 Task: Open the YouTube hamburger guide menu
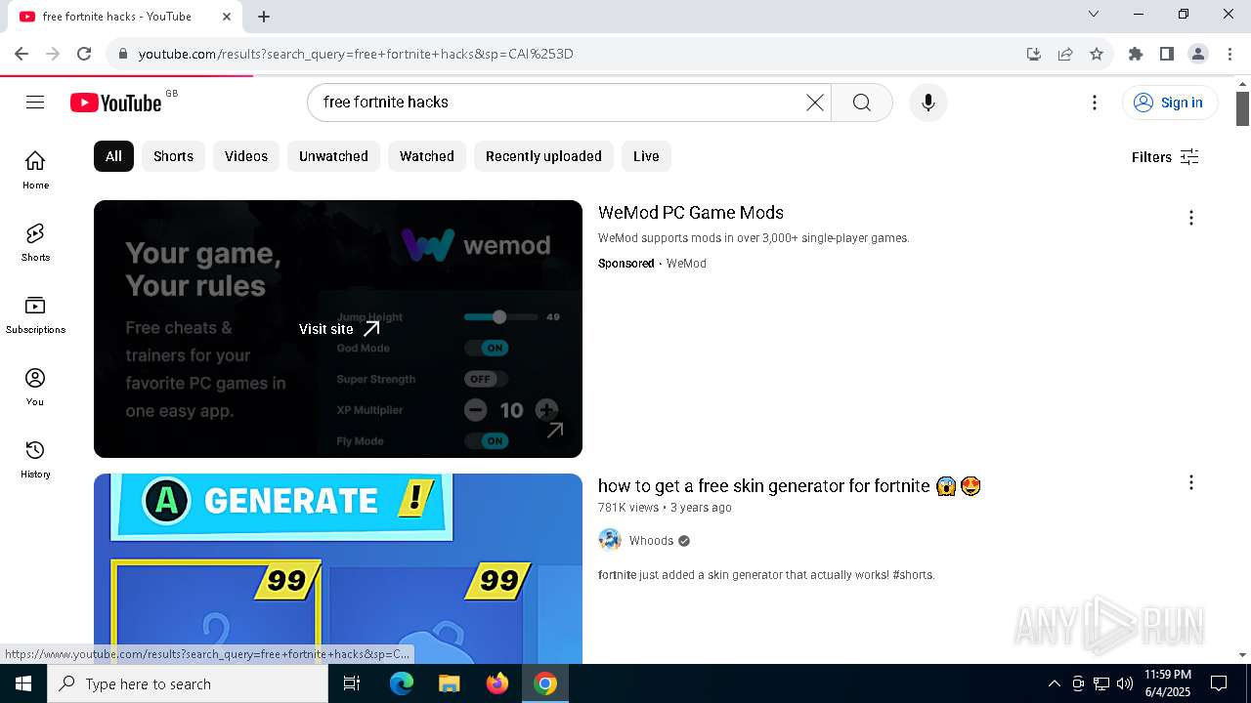[x=35, y=103]
